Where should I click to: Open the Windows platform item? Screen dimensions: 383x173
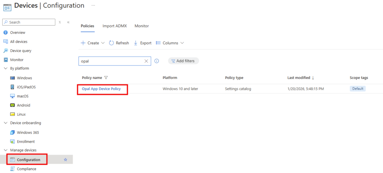pyautogui.click(x=24, y=78)
